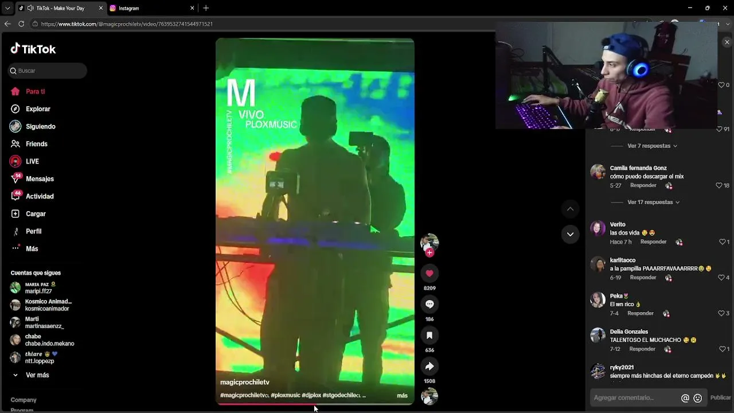
Task: Open the #ploxmusic hashtag
Action: (286, 395)
